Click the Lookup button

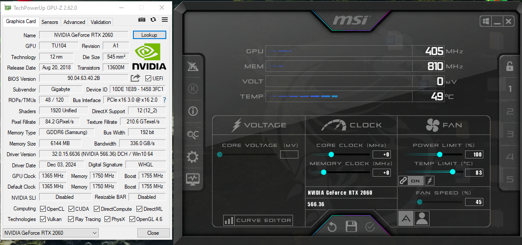[149, 35]
